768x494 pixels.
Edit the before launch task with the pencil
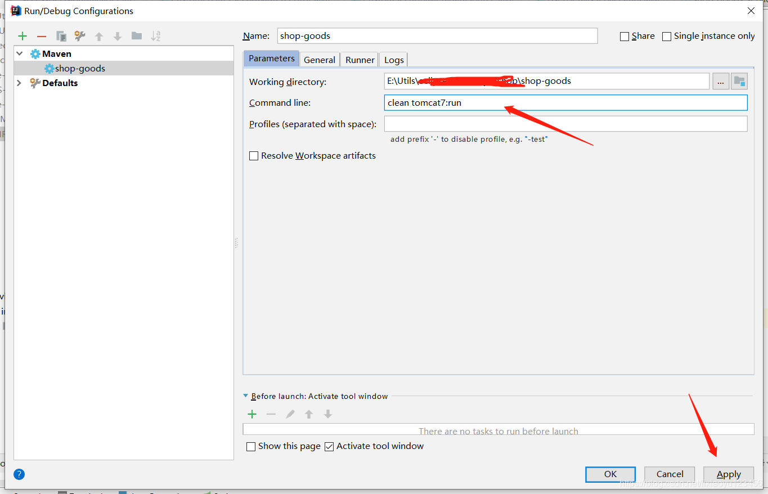290,414
